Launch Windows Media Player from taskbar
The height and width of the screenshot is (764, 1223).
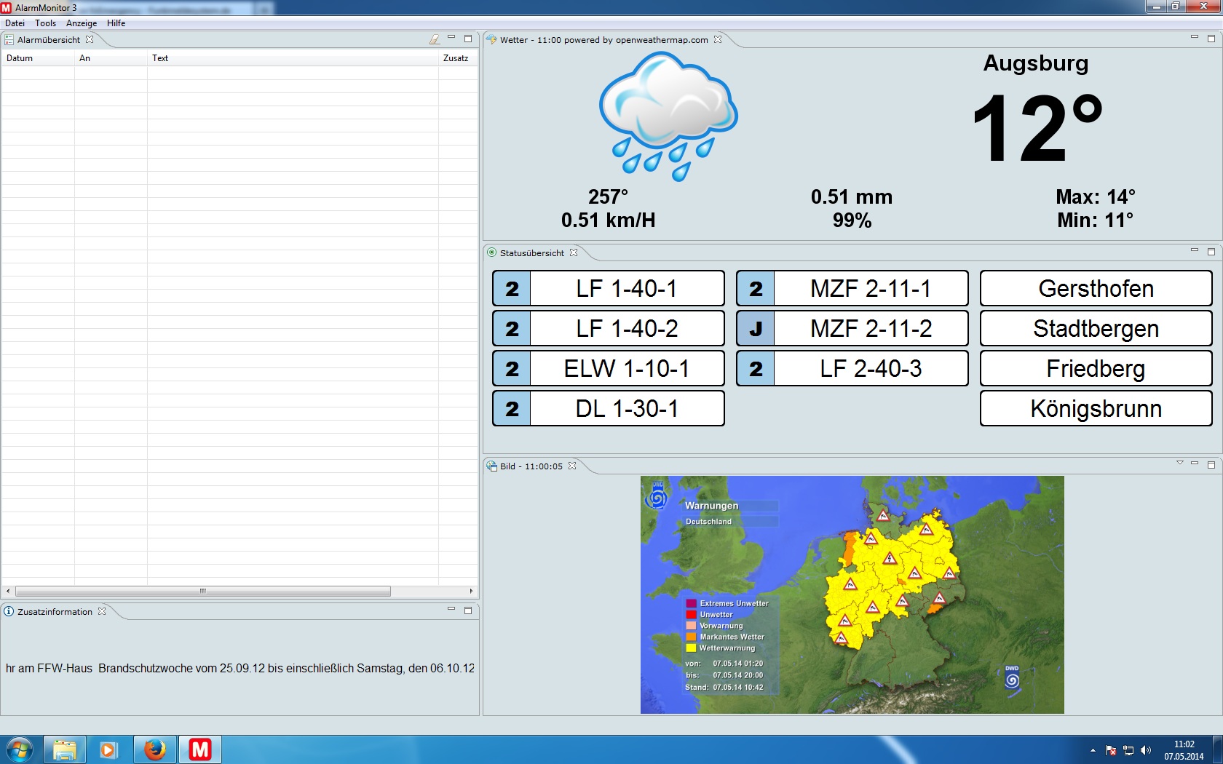[108, 749]
